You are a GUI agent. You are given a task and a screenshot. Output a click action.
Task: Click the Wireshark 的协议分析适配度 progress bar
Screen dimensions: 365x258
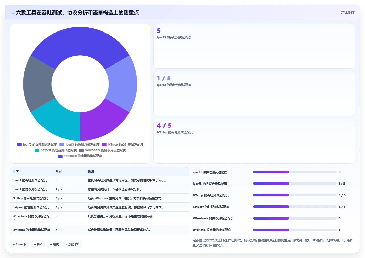click(295, 218)
